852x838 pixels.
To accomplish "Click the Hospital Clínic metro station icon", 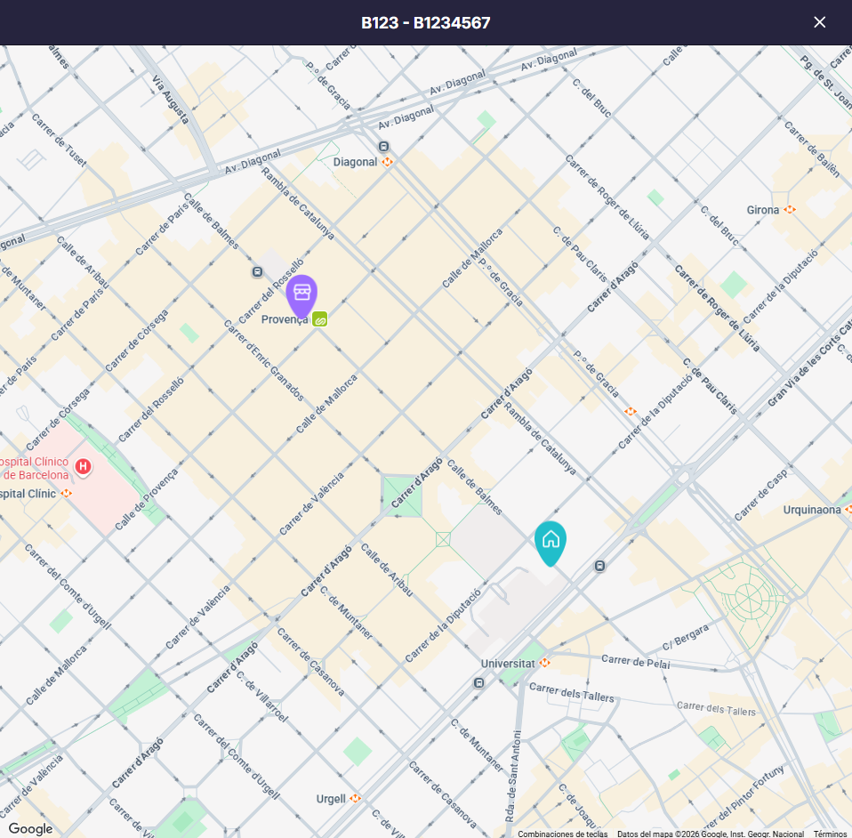I will (x=66, y=493).
